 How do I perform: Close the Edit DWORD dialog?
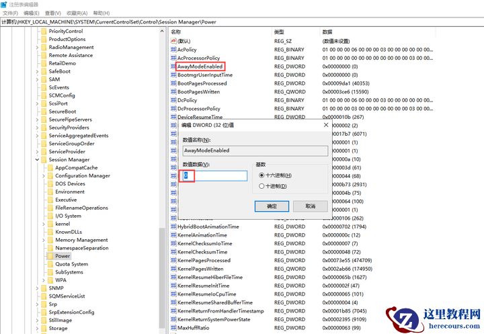[x=326, y=125]
